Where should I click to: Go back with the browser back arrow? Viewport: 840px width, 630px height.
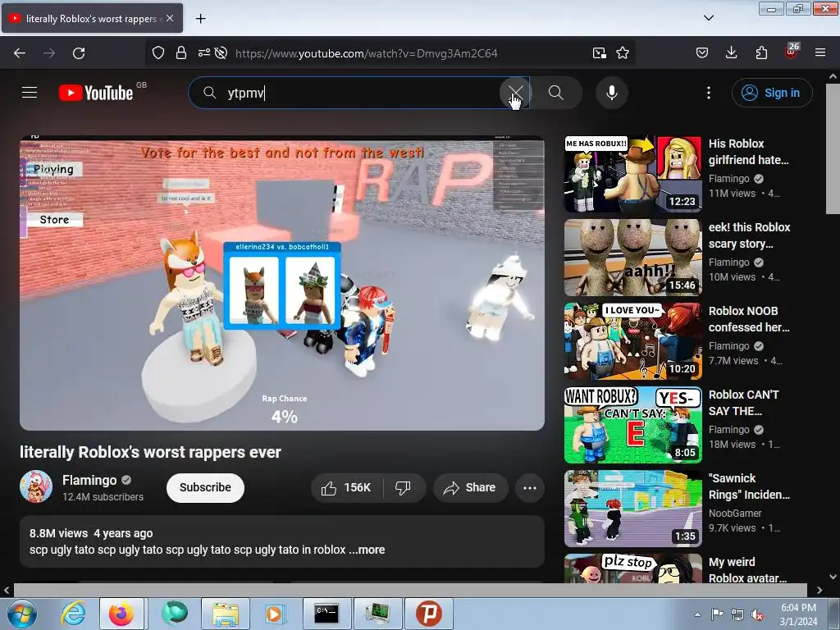click(x=20, y=53)
